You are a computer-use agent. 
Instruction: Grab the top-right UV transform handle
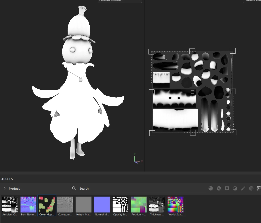point(233,51)
